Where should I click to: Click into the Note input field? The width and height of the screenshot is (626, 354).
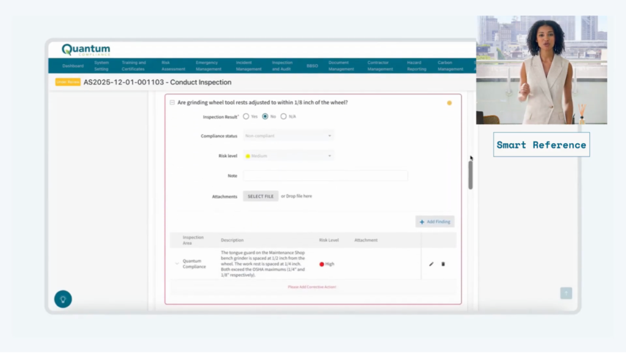coord(325,176)
